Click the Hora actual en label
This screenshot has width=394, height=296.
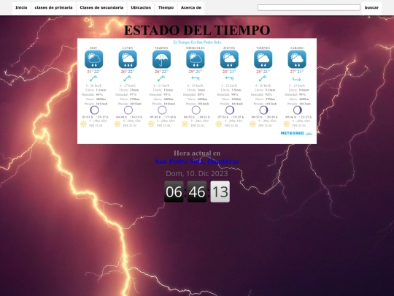point(197,153)
